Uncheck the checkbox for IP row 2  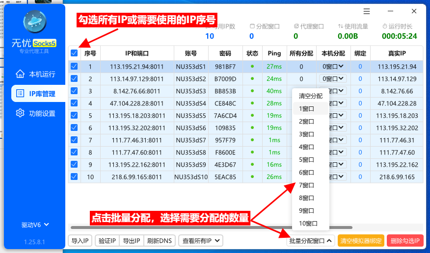pyautogui.click(x=74, y=78)
